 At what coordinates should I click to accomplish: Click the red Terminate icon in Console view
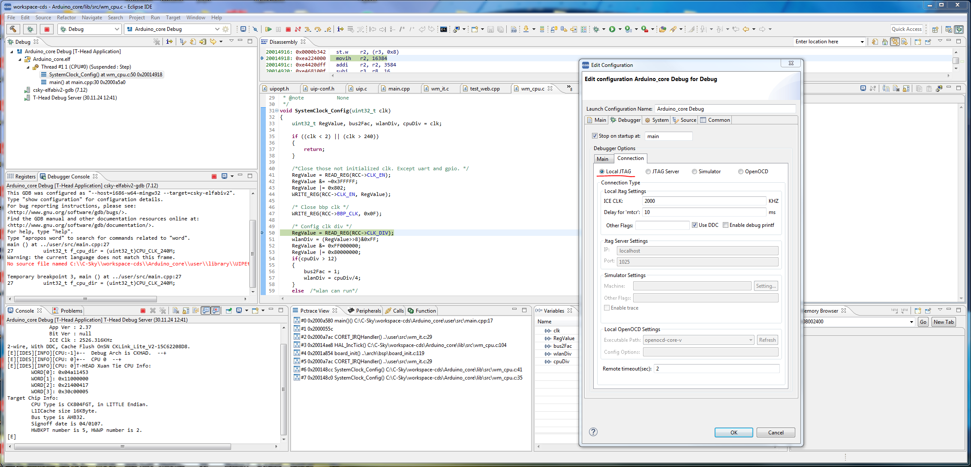point(143,310)
